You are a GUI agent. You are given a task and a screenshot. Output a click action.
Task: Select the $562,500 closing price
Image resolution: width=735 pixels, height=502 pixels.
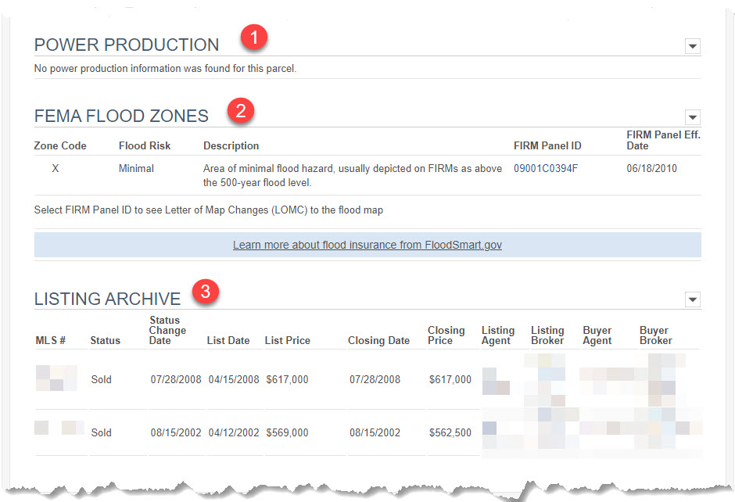coord(450,432)
